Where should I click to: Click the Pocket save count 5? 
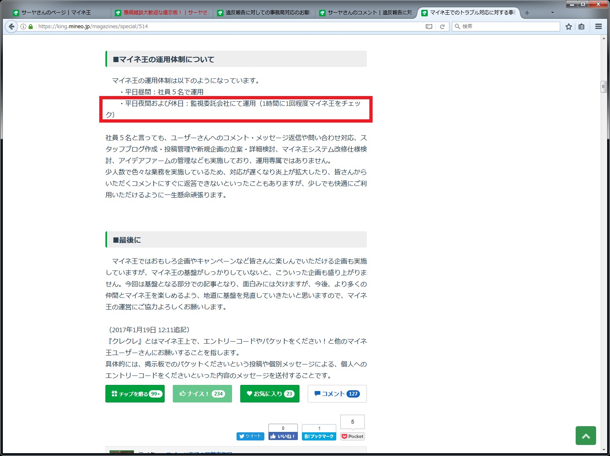pos(353,422)
